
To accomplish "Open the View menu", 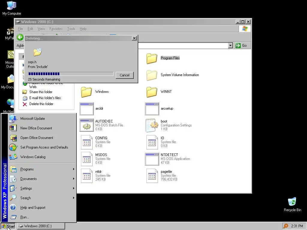I will [41, 29].
